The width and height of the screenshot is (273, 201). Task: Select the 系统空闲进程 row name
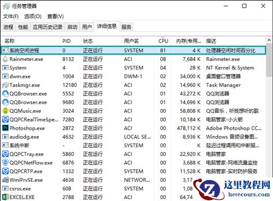[24, 50]
